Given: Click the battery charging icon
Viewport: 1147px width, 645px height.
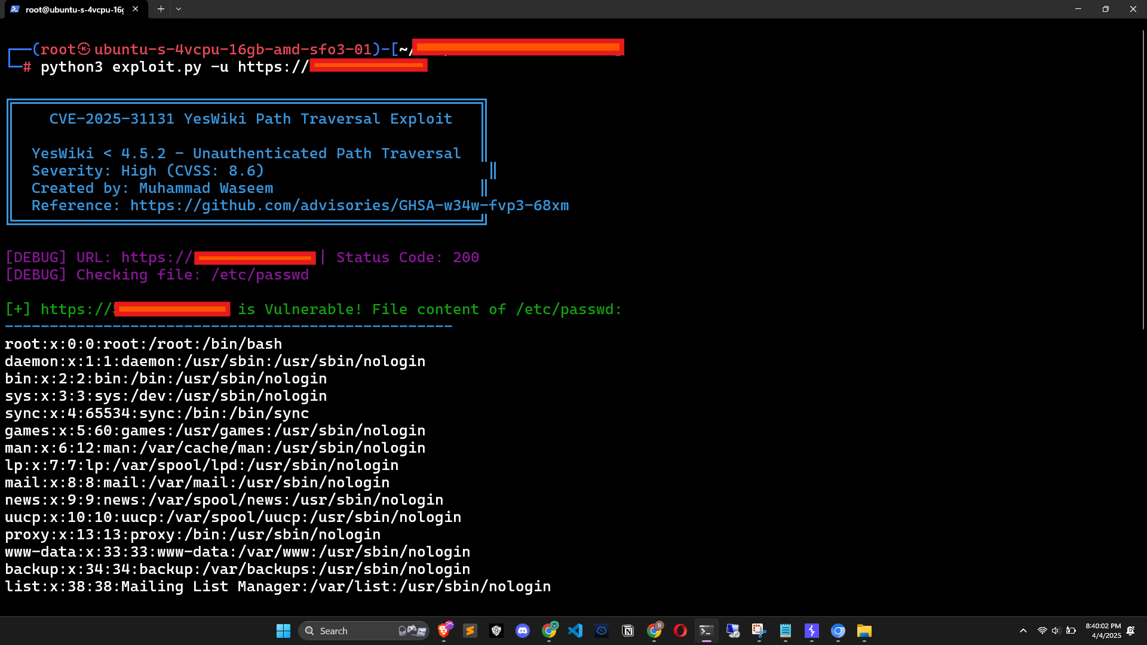Looking at the screenshot, I should pyautogui.click(x=1071, y=631).
